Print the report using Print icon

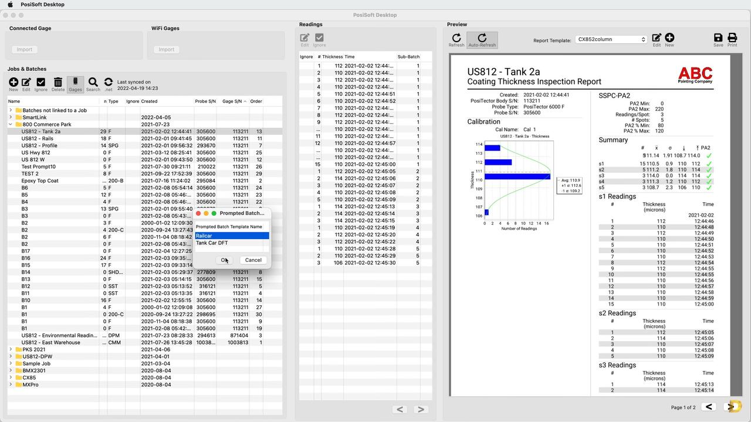click(x=732, y=40)
